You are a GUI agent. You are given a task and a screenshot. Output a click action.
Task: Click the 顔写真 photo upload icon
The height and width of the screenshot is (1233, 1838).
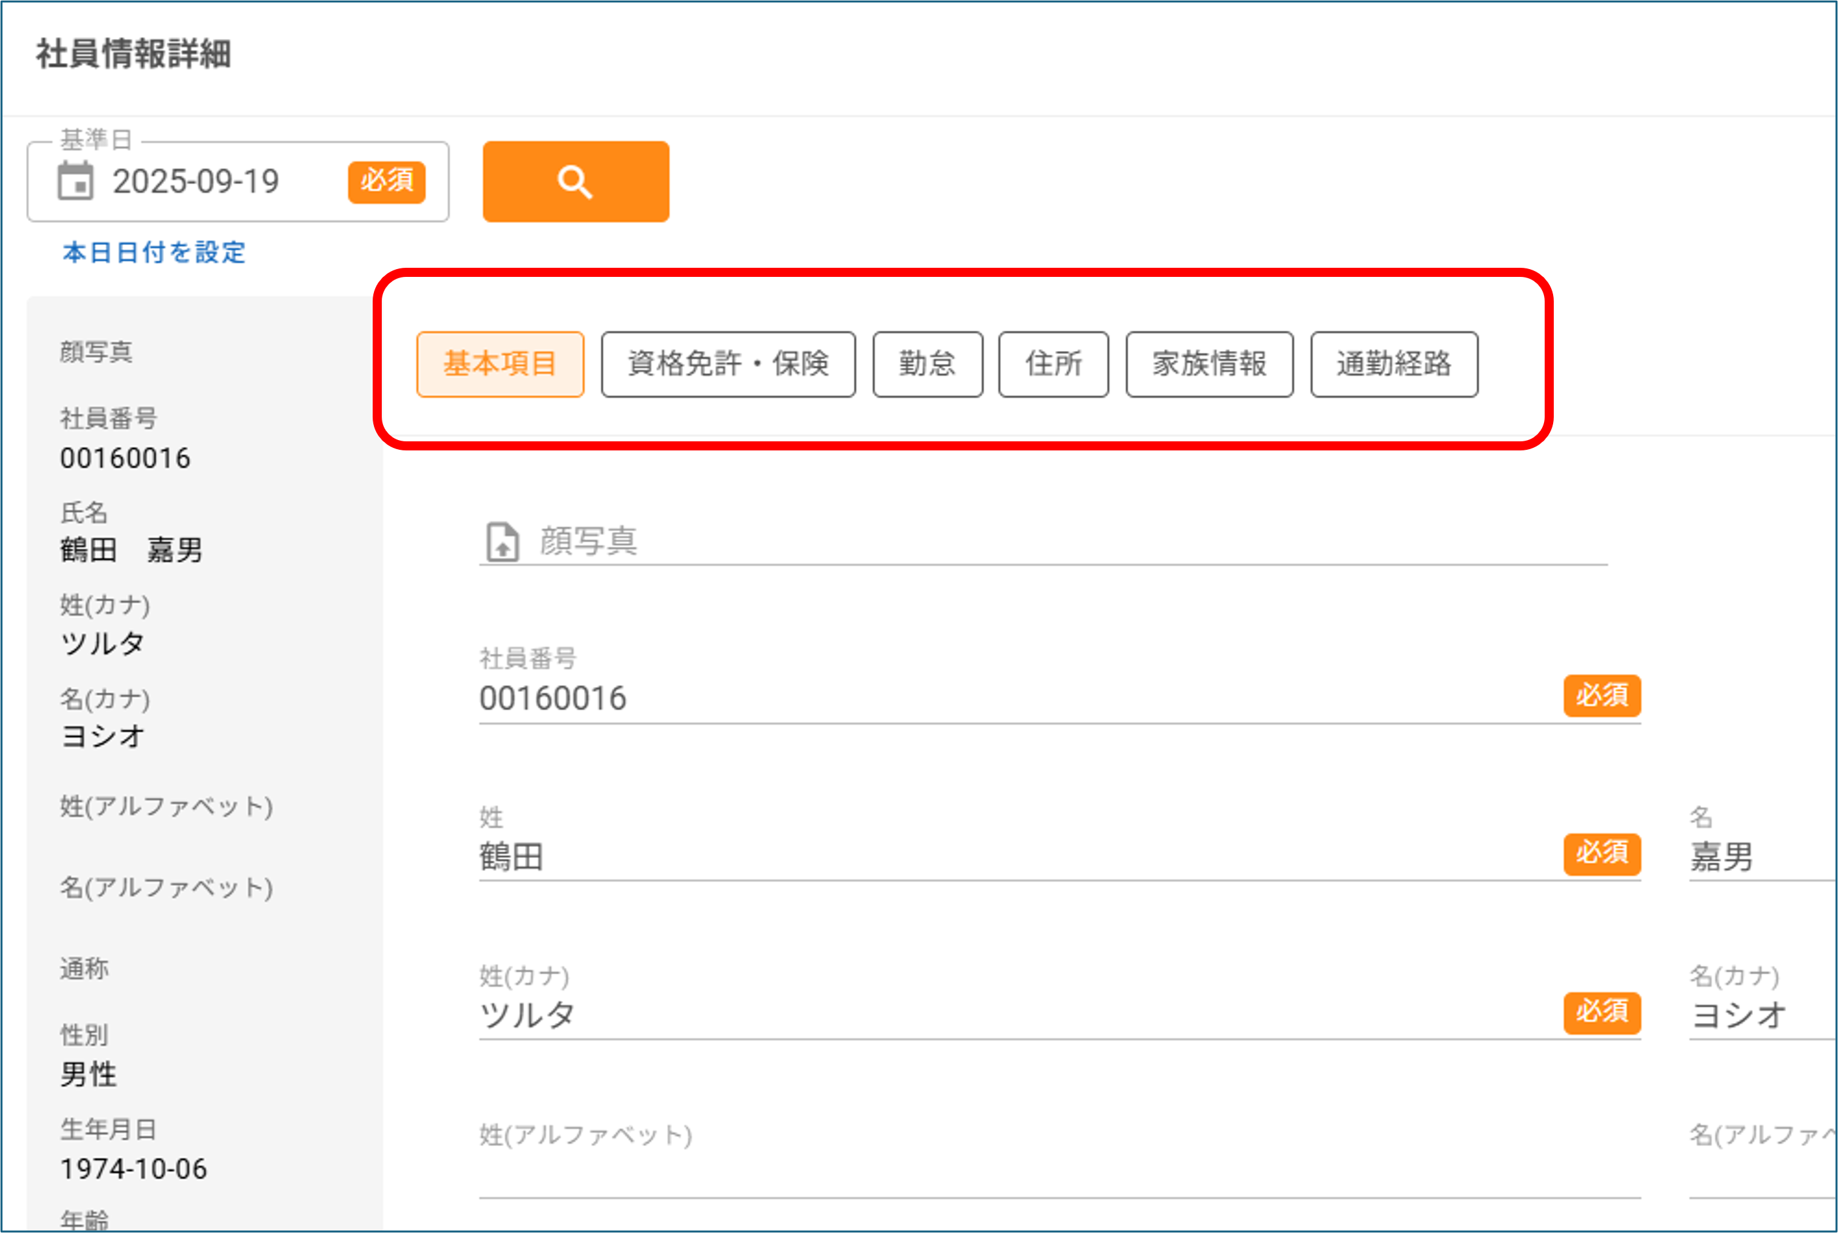click(x=502, y=541)
